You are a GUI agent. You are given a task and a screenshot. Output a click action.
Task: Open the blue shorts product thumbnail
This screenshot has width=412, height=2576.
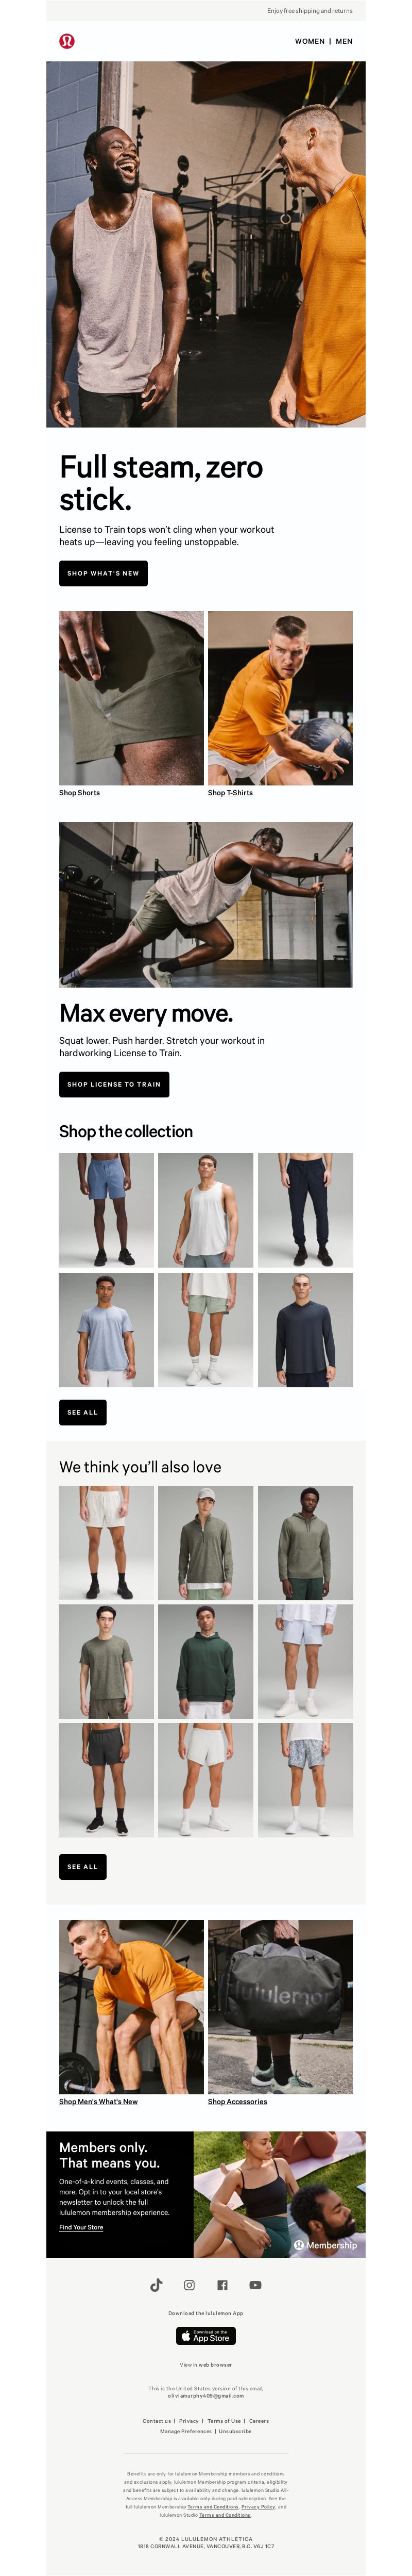107,1210
